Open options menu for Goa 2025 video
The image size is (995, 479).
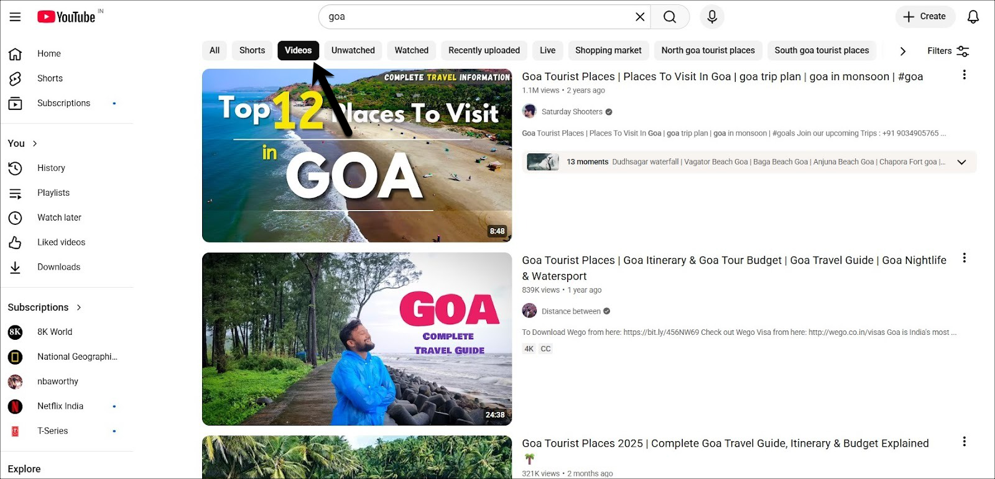click(x=964, y=441)
